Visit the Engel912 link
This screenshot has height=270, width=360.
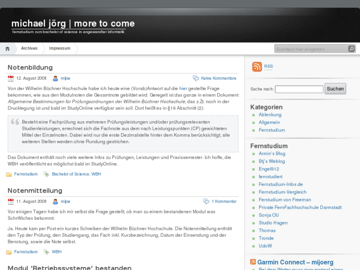click(x=269, y=169)
